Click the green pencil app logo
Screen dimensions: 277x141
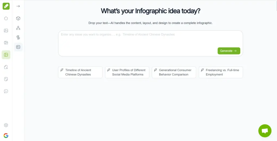(x=6, y=6)
